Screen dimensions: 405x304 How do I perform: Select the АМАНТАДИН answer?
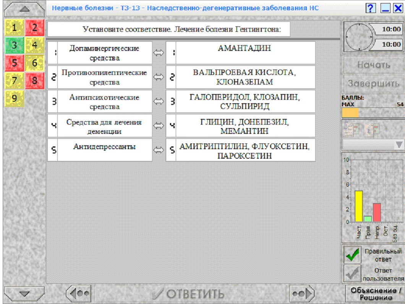tap(240, 53)
